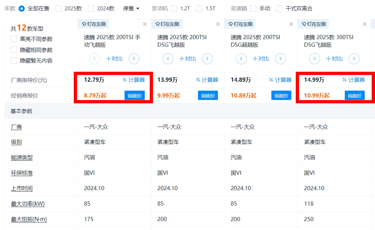The image size is (375, 230).
Task: Click the 速腾 2025款 200TSI DSG超越版 title
Action: coord(255,41)
